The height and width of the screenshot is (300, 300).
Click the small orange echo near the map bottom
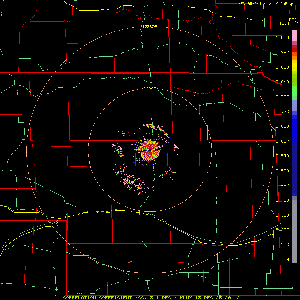pos(130,262)
